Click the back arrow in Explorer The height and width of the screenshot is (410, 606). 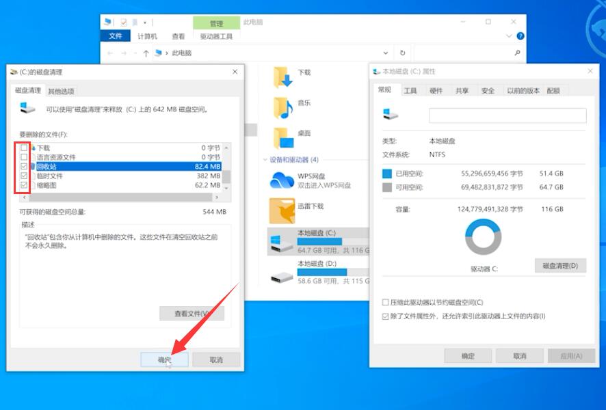point(110,53)
